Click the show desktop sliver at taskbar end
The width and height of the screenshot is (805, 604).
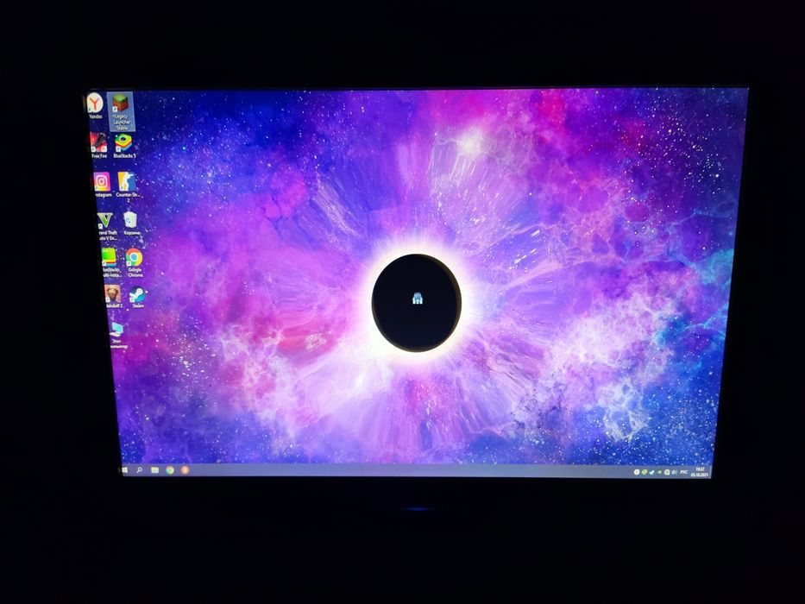click(x=710, y=472)
